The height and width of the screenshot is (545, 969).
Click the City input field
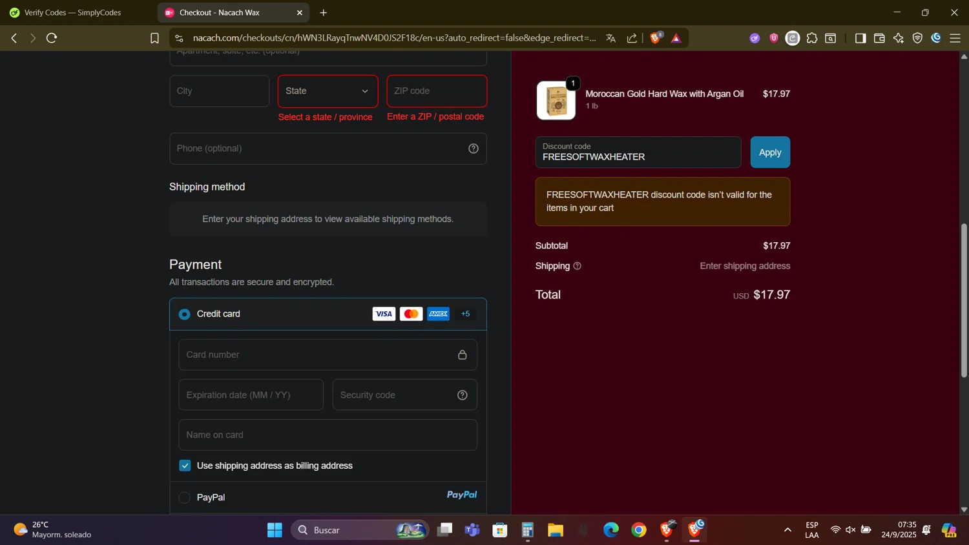pyautogui.click(x=220, y=91)
